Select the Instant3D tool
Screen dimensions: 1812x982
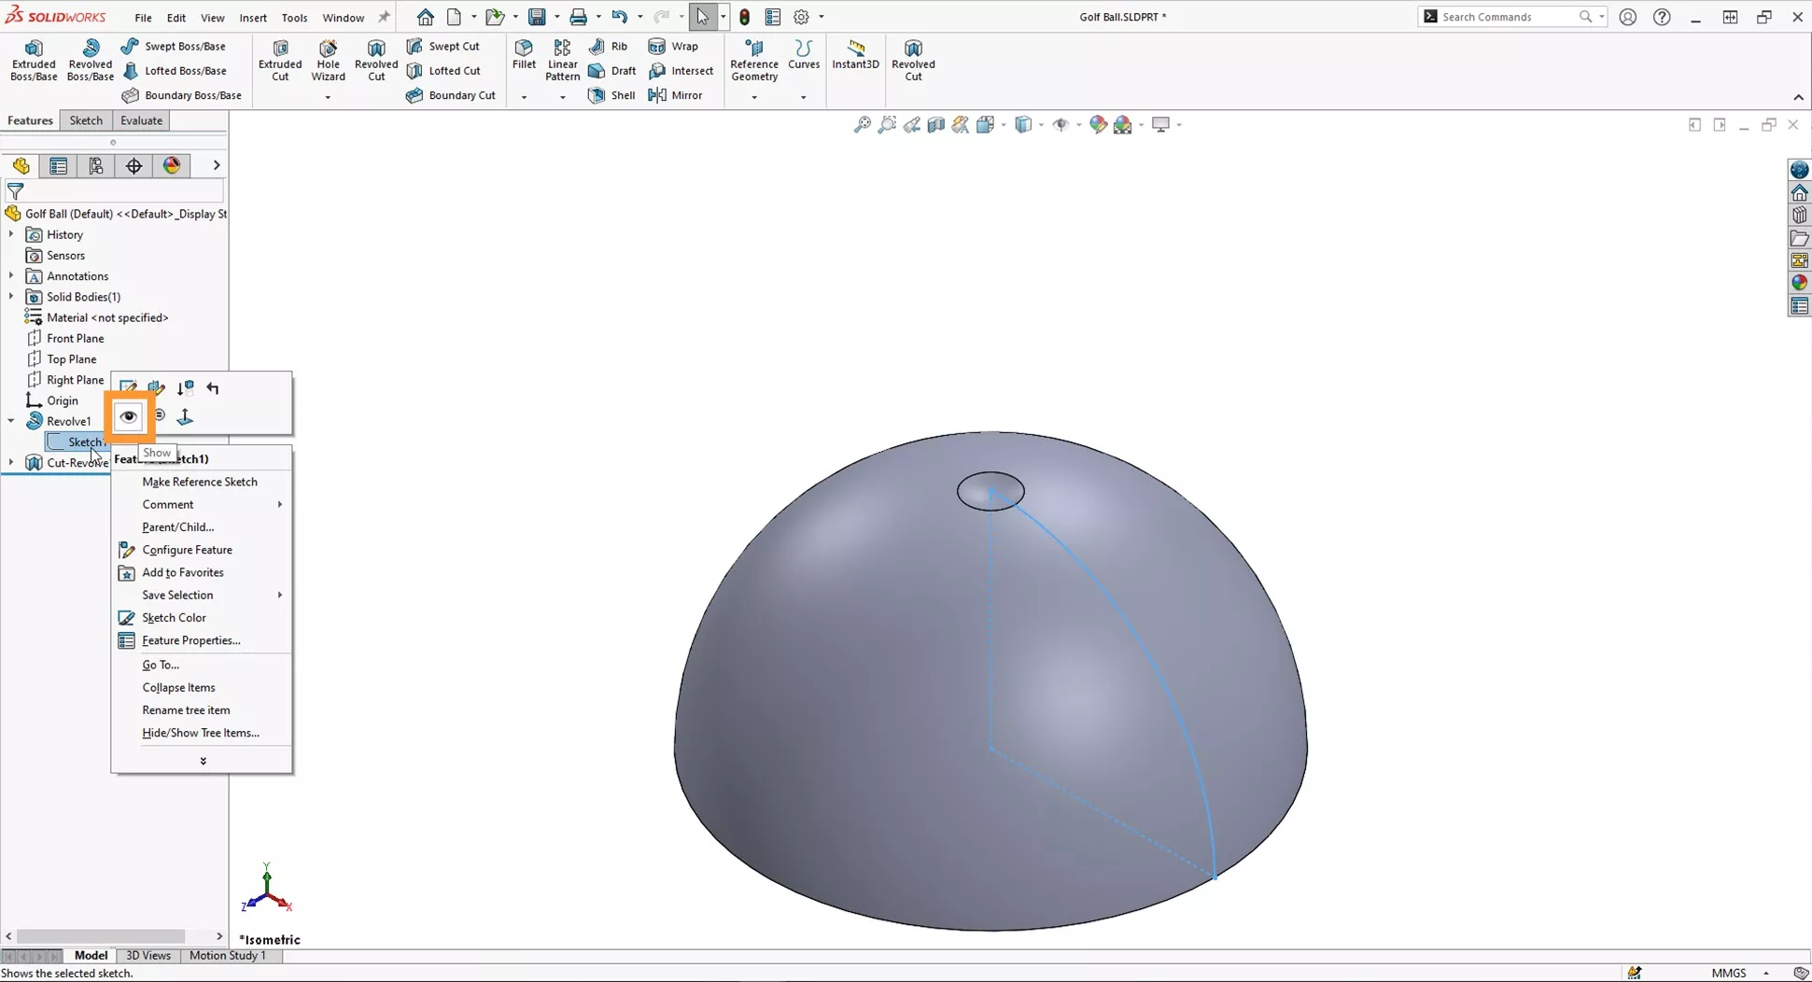pos(855,59)
